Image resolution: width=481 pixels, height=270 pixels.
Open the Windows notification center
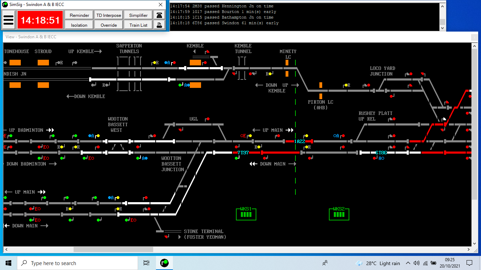point(469,263)
